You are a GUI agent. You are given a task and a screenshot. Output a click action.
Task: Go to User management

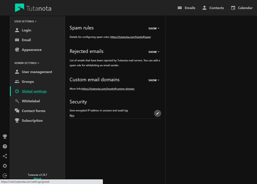(x=37, y=72)
